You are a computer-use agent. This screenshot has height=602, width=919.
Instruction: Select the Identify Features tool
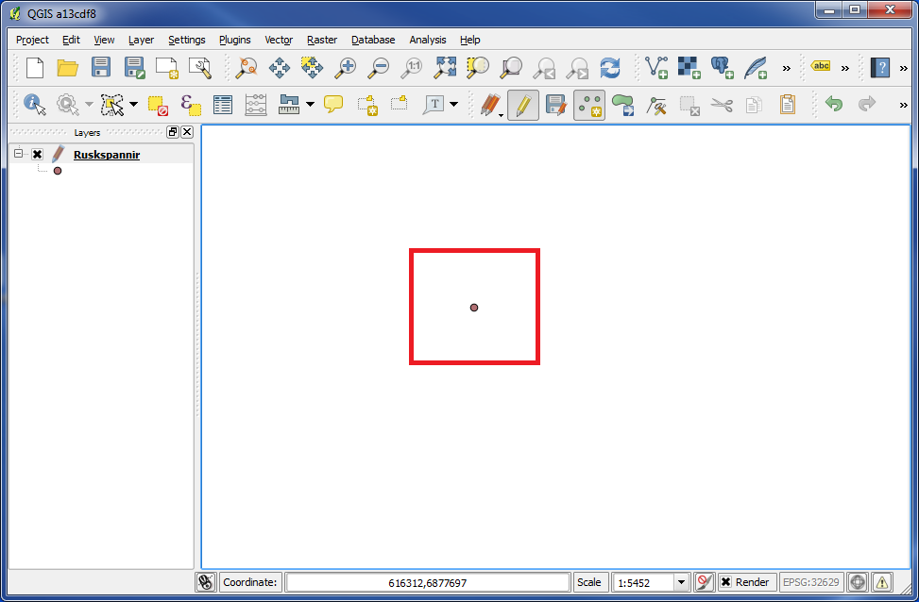[35, 105]
